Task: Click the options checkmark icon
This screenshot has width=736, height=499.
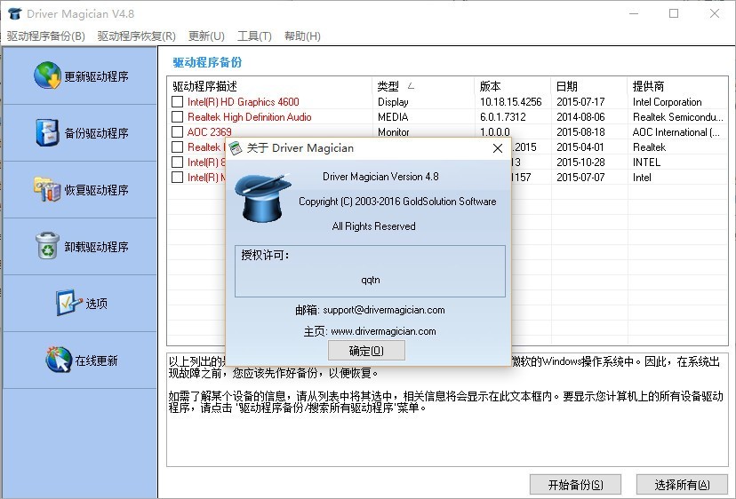Action: (x=69, y=303)
